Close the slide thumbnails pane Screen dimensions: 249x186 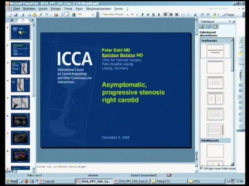32,20
